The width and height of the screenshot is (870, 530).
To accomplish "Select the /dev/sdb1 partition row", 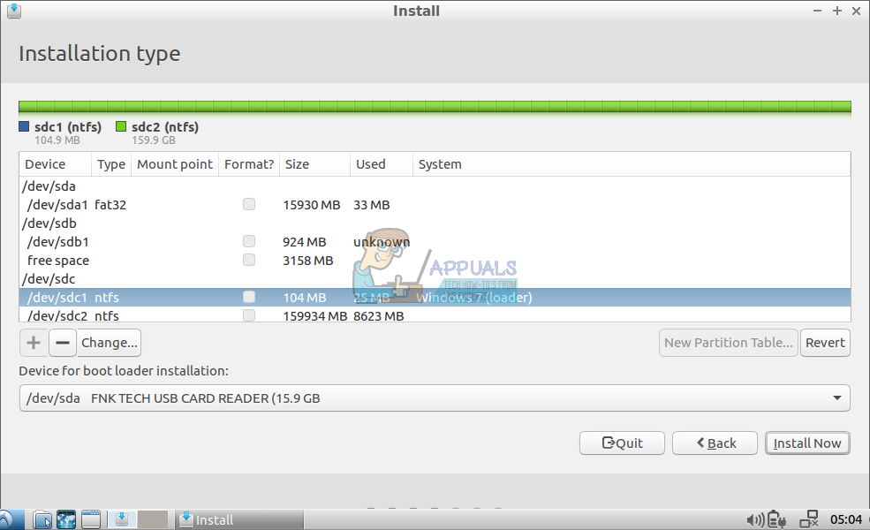I will [435, 242].
